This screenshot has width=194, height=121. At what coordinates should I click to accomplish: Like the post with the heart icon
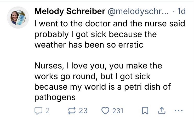coord(105,111)
